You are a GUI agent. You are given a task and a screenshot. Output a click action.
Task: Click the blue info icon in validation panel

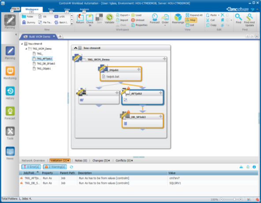coord(254,167)
